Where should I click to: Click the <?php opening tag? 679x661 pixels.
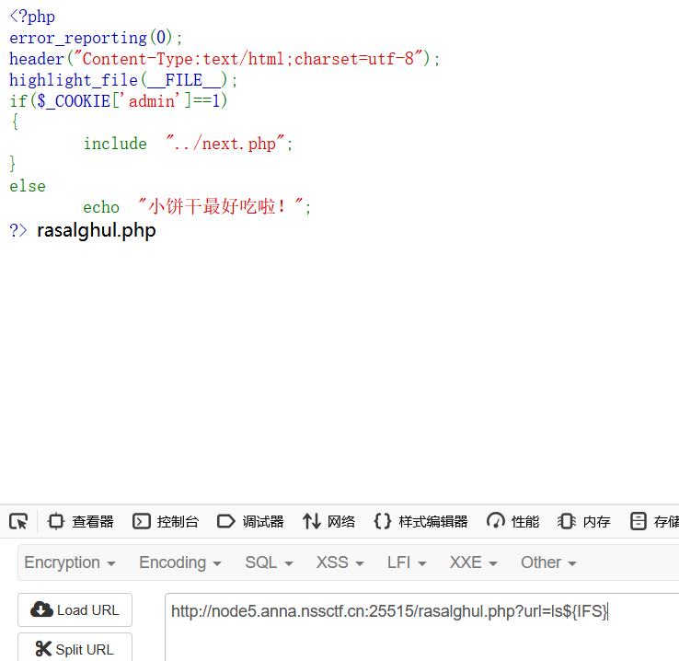32,17
